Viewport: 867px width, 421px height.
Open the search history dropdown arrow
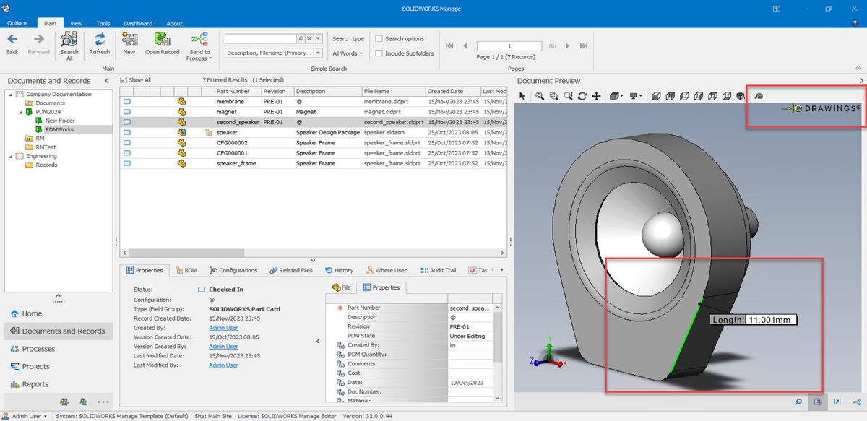click(318, 38)
